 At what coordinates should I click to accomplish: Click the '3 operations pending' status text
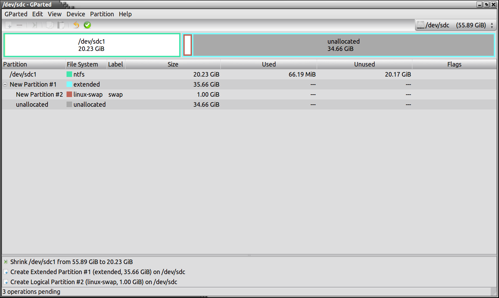tap(32, 292)
